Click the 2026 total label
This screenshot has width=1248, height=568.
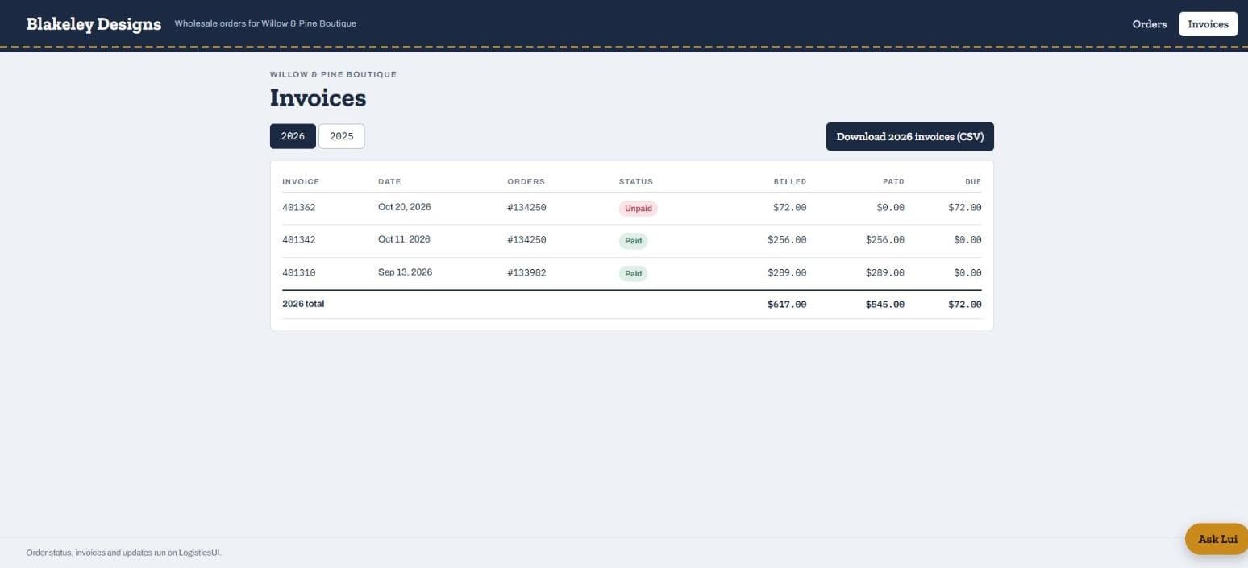[x=303, y=304]
